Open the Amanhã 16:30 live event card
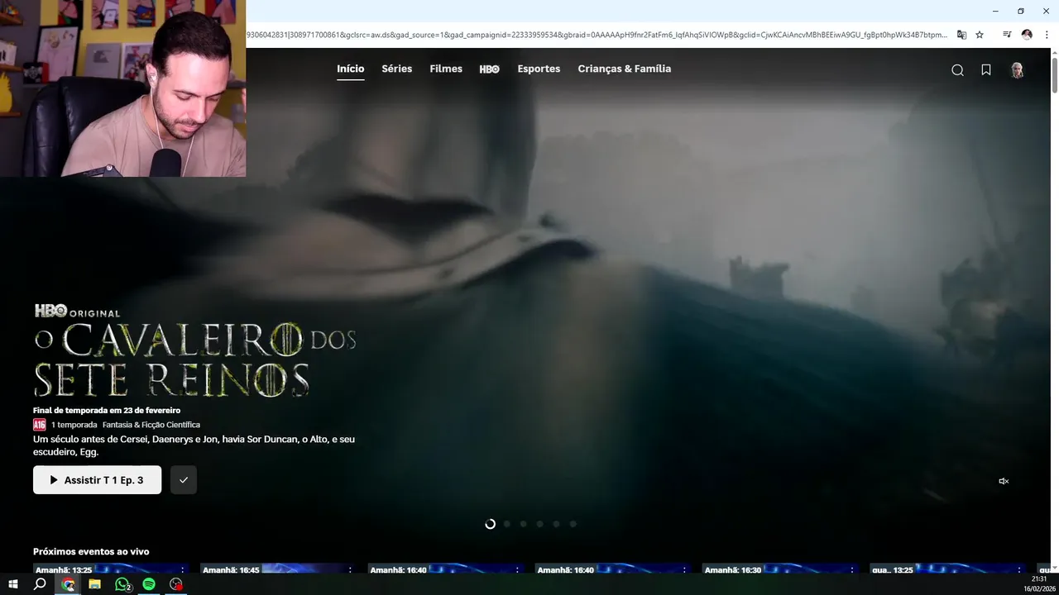This screenshot has width=1059, height=595. tap(780, 569)
